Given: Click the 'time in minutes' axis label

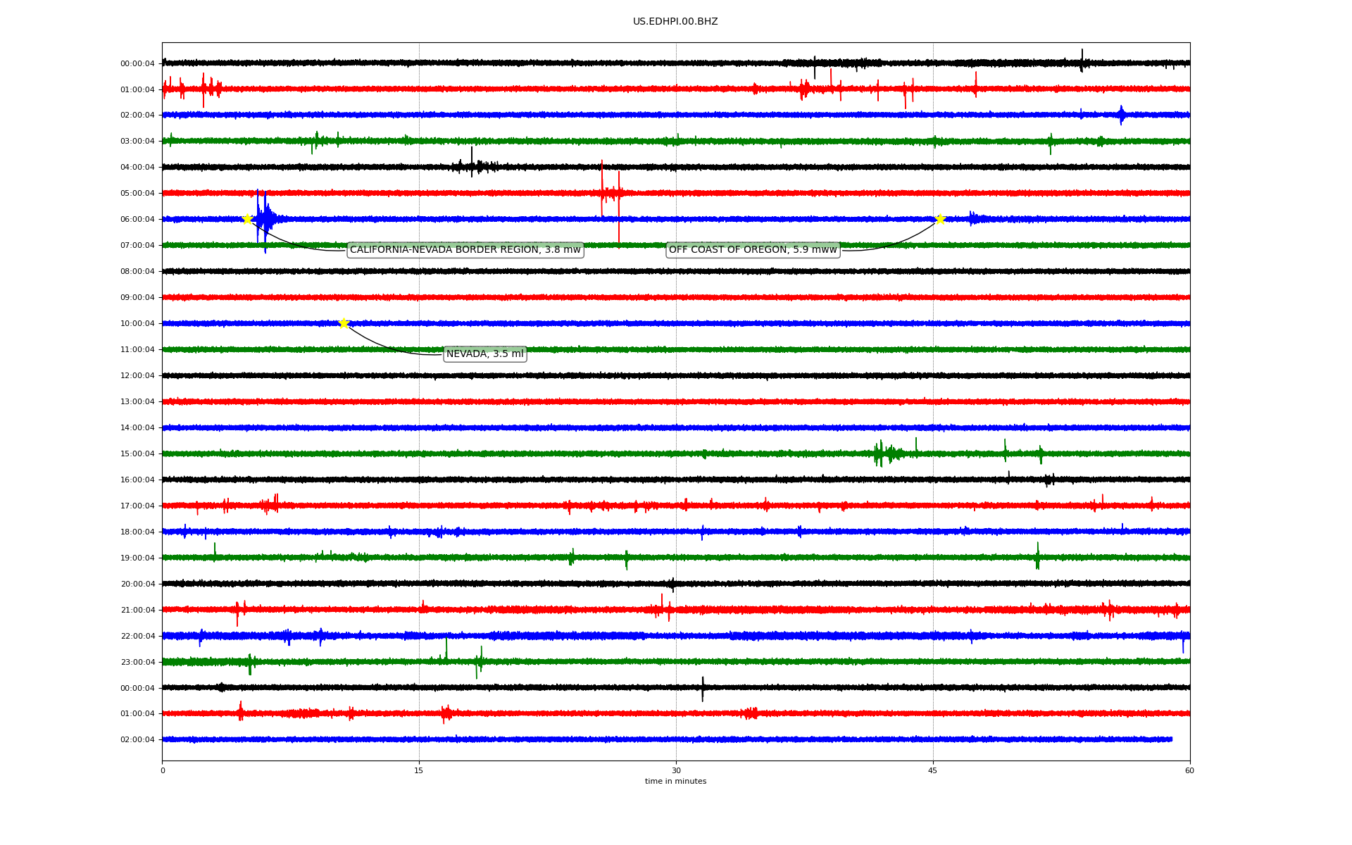Looking at the screenshot, I should [x=675, y=782].
